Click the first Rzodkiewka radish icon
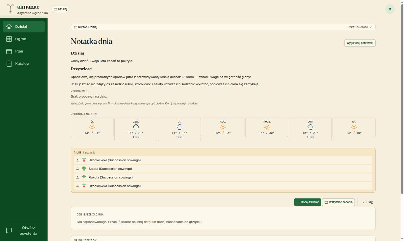Image resolution: width=404 pixels, height=241 pixels. tap(84, 160)
